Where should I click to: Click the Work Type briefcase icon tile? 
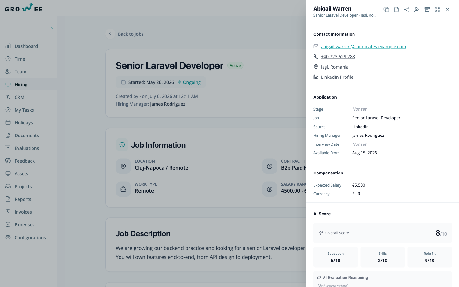[123, 189]
